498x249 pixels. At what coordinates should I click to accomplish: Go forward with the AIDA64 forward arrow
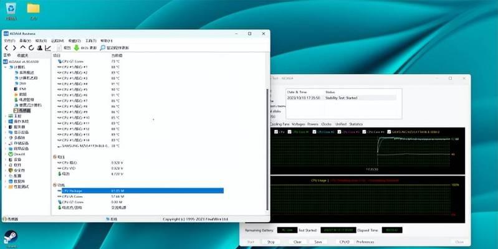click(14, 48)
